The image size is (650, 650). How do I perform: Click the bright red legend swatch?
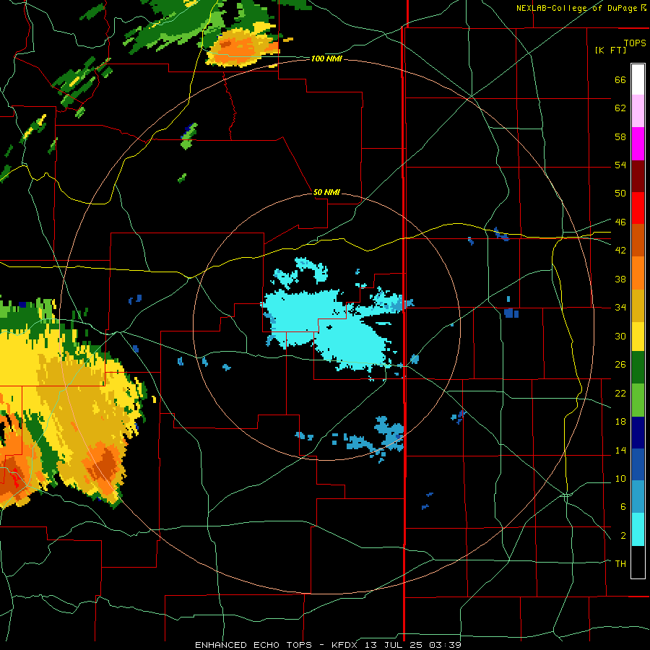[638, 208]
